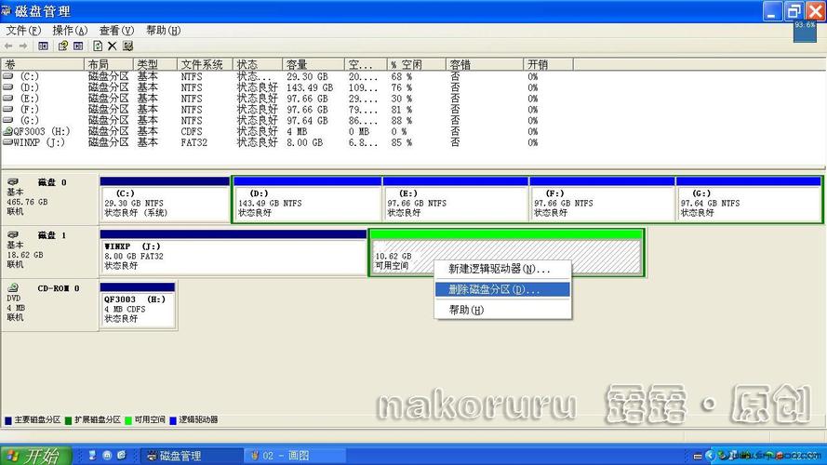Image resolution: width=827 pixels, height=465 pixels.
Task: Choose 帮助(H) in the context menu
Action: point(466,310)
